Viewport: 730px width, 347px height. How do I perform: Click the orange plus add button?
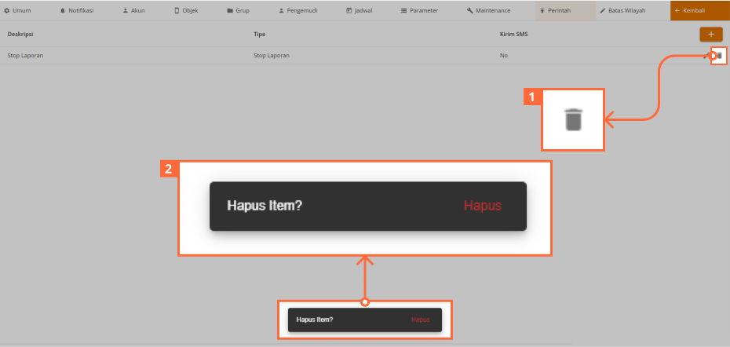click(x=710, y=34)
